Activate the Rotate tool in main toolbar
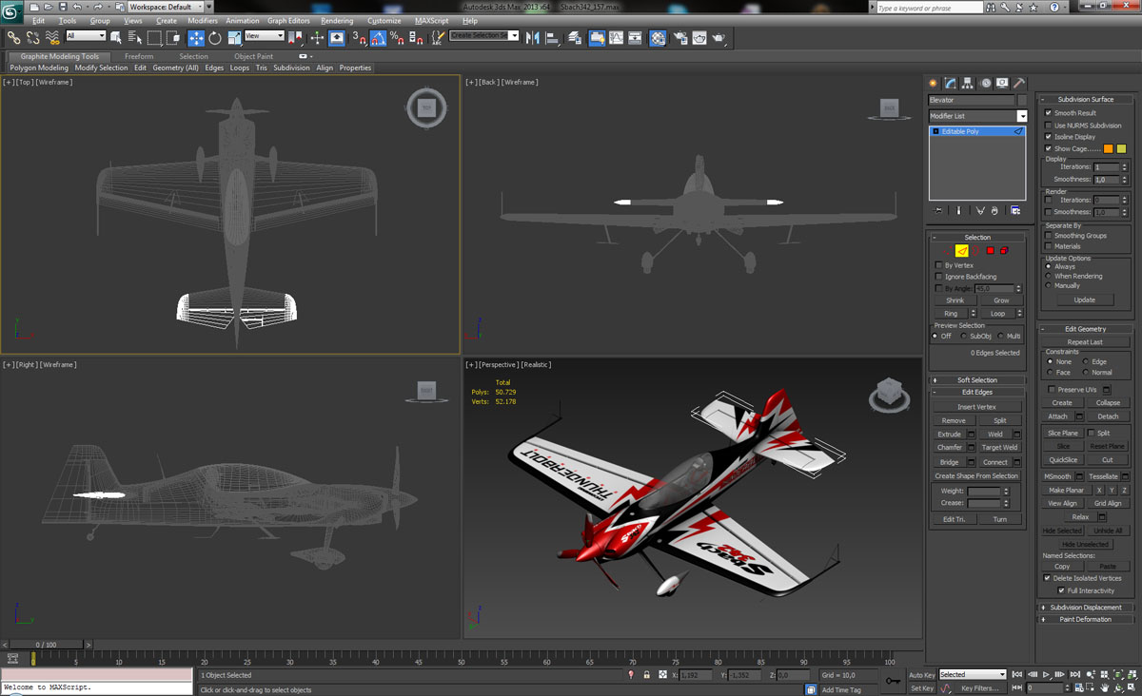Viewport: 1142px width, 696px height. tap(215, 38)
